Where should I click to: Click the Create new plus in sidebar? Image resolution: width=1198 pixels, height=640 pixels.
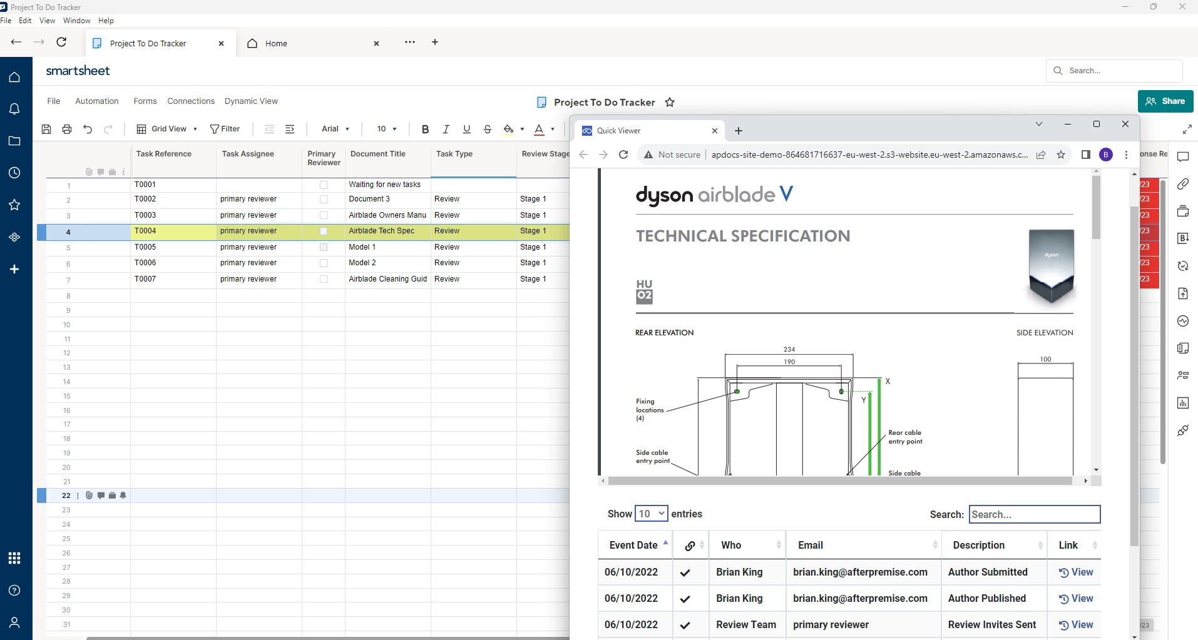pyautogui.click(x=14, y=269)
